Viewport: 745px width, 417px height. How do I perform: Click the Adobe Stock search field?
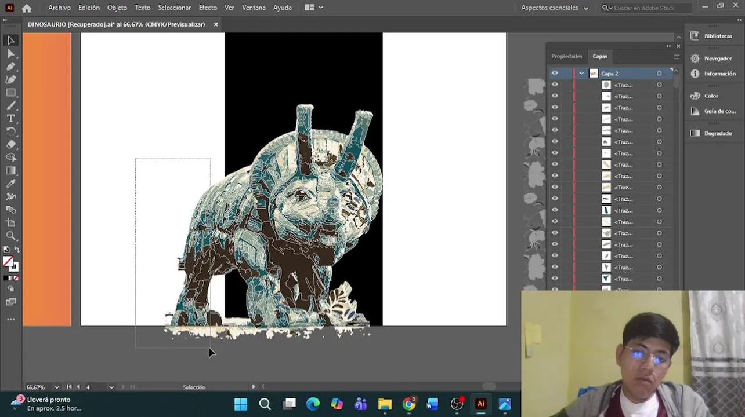point(646,8)
